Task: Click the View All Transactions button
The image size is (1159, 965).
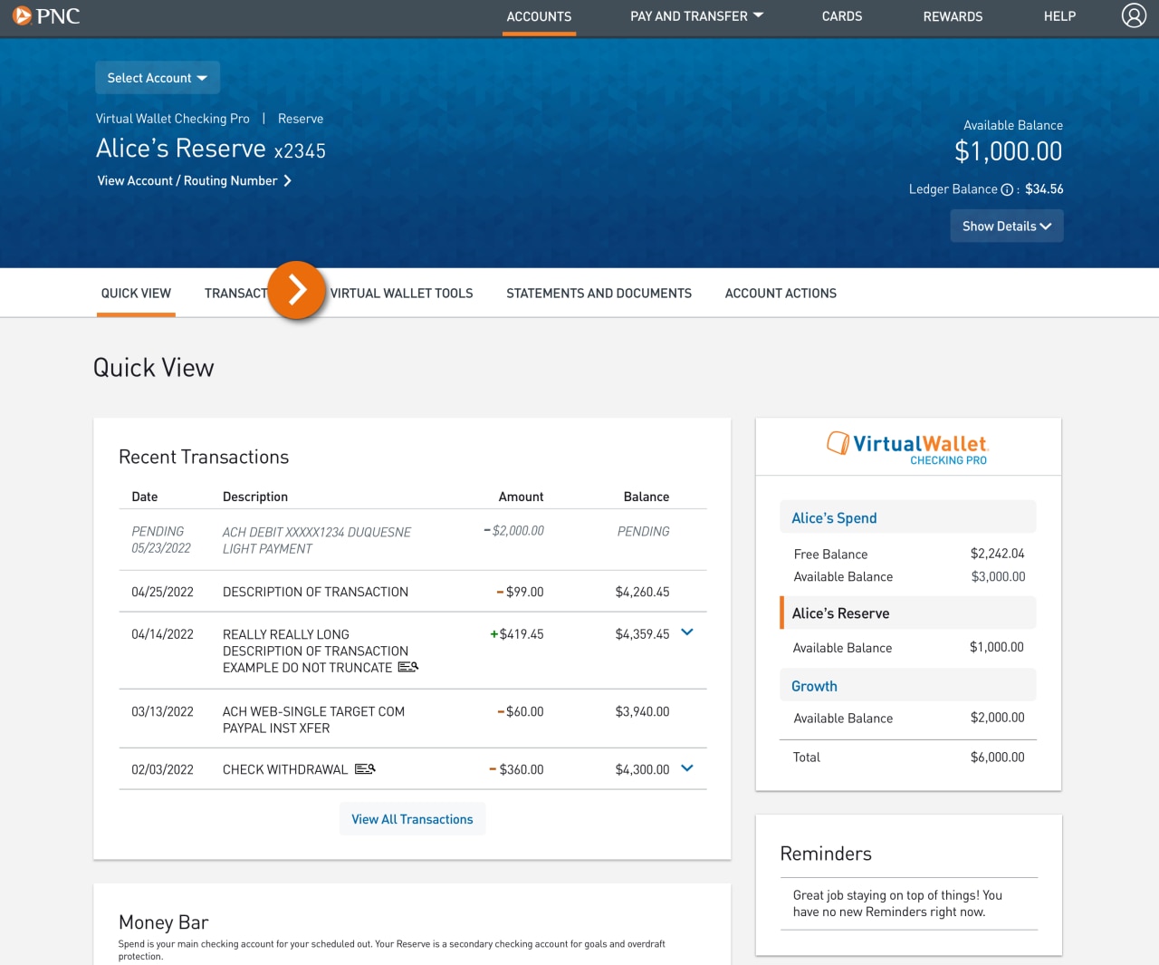Action: (412, 818)
